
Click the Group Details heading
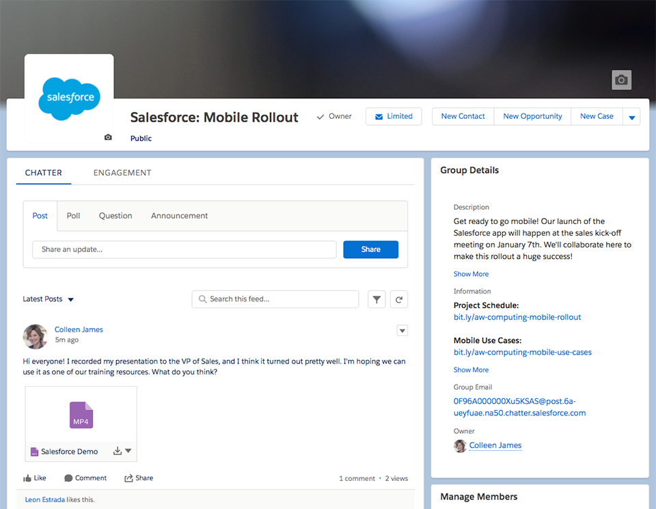click(469, 170)
